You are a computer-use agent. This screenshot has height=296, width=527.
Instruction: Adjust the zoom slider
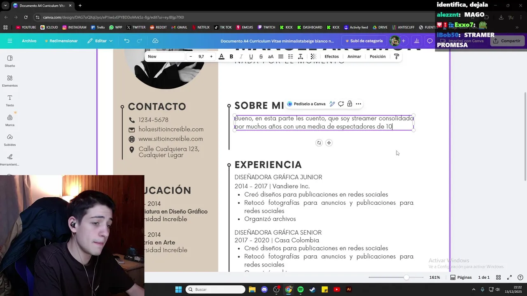(x=406, y=277)
